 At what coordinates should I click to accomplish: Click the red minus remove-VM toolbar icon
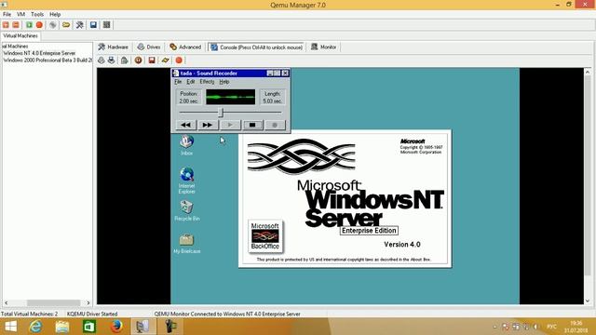[x=16, y=25]
